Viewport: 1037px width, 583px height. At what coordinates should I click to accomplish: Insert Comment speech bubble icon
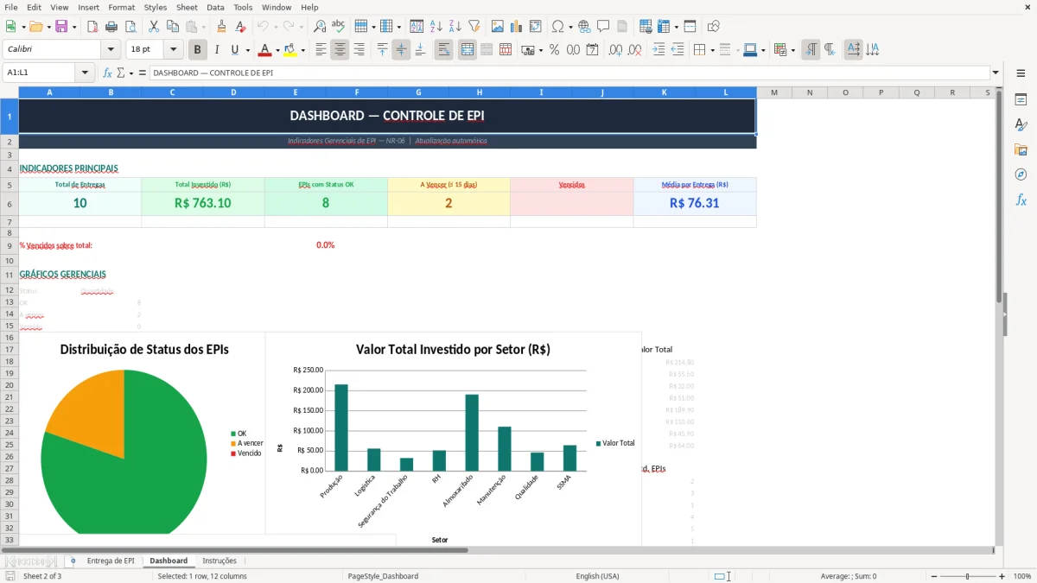pyautogui.click(x=603, y=27)
